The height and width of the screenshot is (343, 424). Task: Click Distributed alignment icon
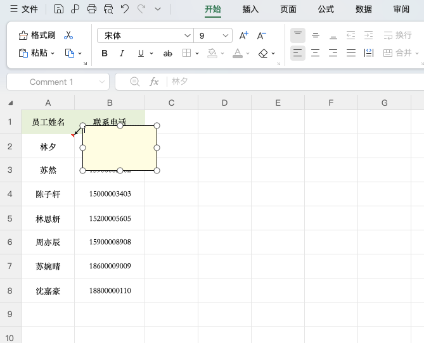pyautogui.click(x=369, y=53)
